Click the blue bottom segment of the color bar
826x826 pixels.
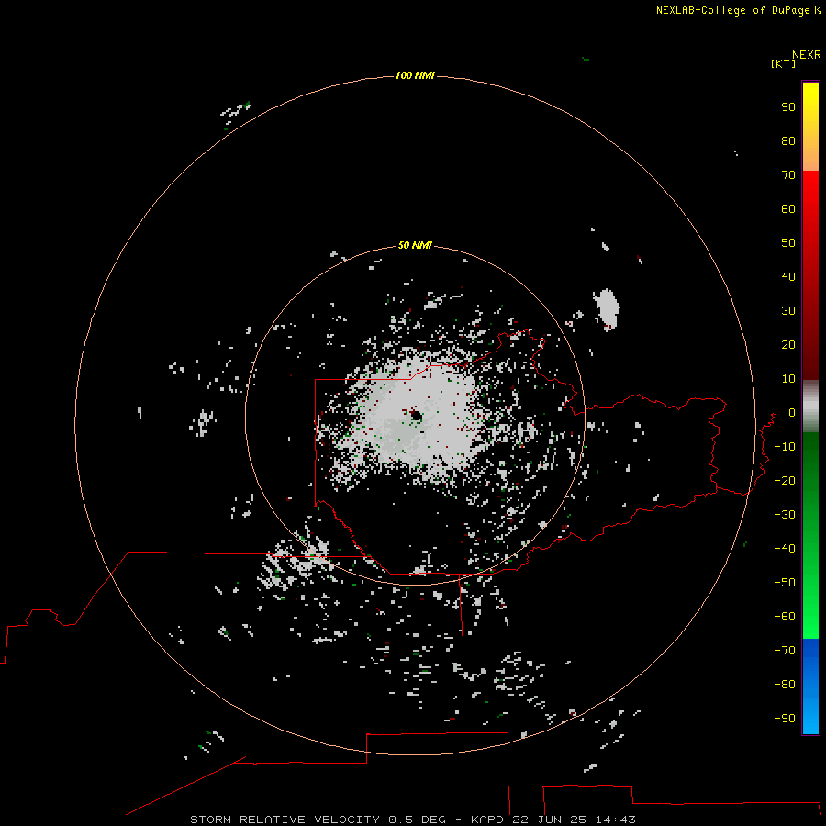point(810,686)
